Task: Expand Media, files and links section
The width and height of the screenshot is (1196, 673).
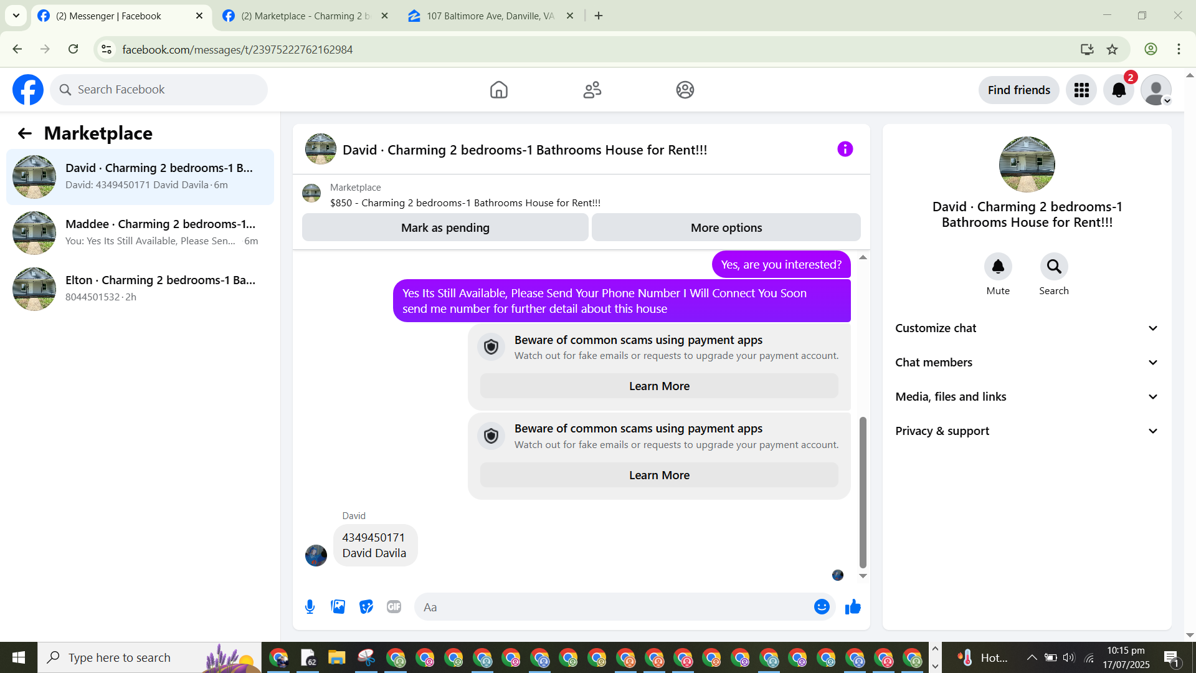Action: pyautogui.click(x=1027, y=397)
